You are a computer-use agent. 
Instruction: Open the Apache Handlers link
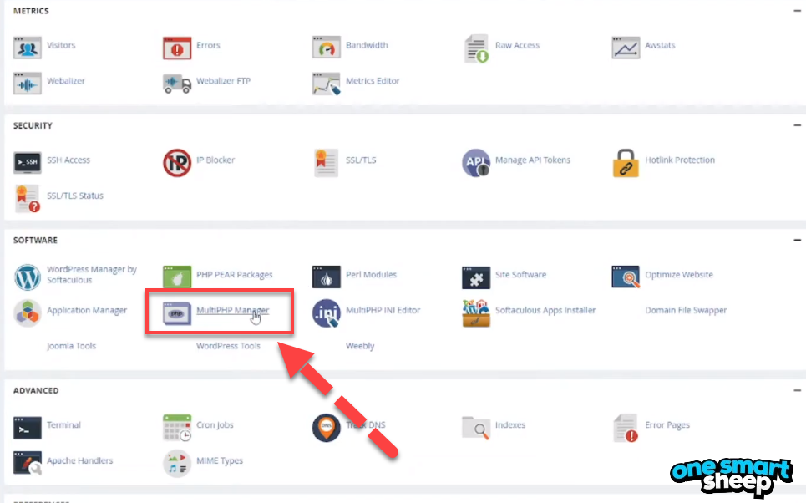(79, 460)
